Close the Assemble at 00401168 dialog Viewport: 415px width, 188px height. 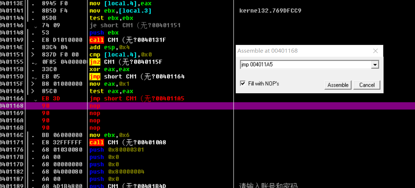point(376,51)
